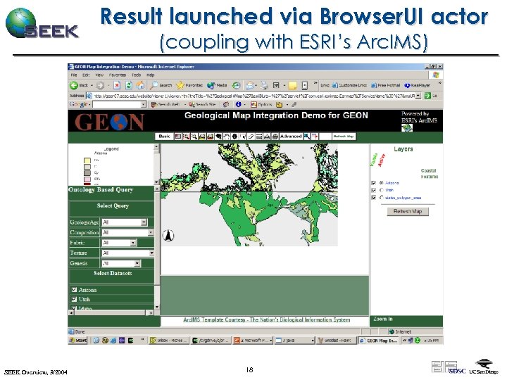Uncheck Utah in Select Datasets
507x380 pixels.
[75, 299]
